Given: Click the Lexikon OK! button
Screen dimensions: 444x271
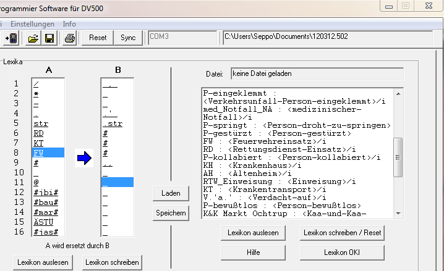Looking at the screenshot, I should pos(343,252).
